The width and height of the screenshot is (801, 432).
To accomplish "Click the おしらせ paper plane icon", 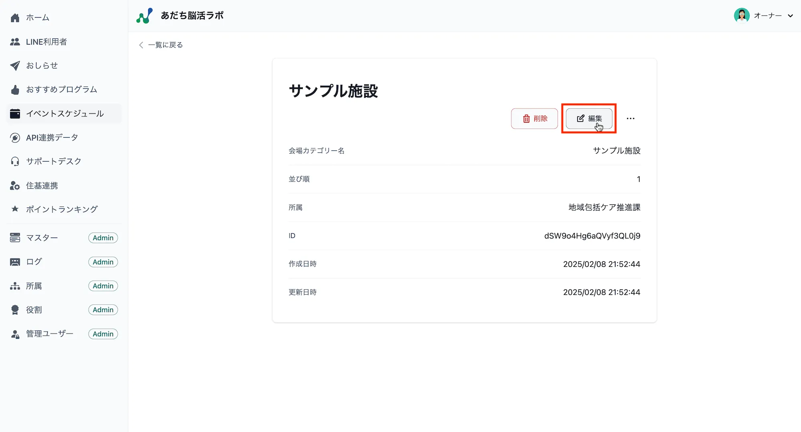I will [x=15, y=66].
